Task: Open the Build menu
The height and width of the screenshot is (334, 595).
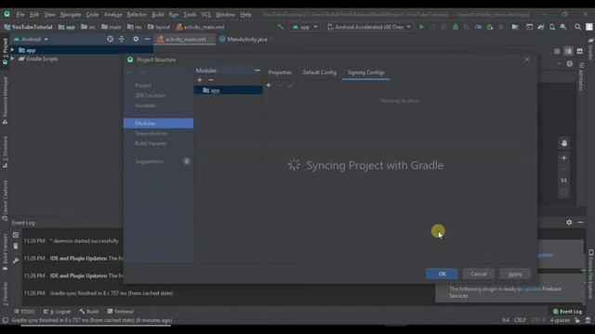Action: (x=158, y=15)
